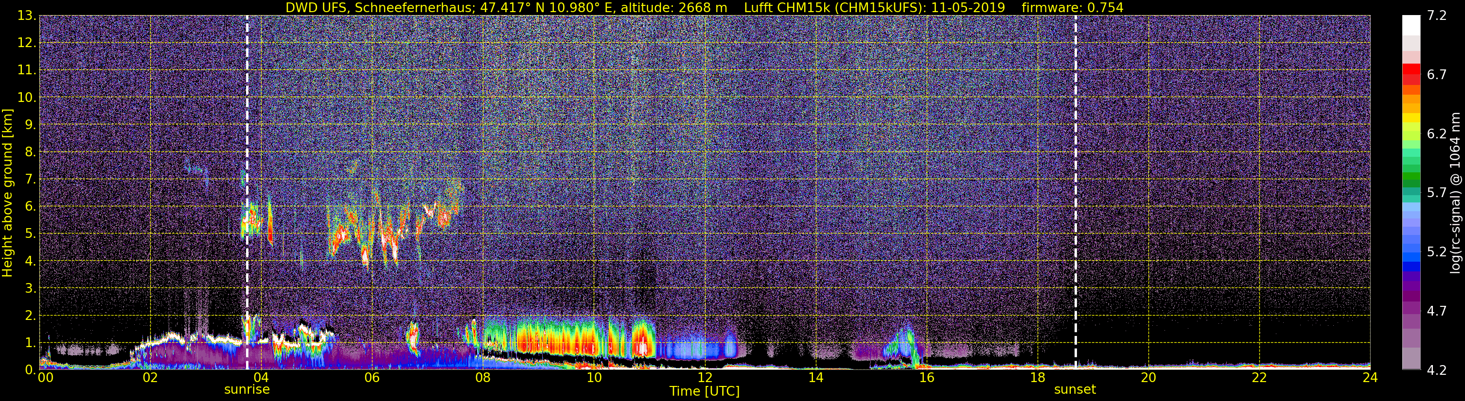Viewport: 1465px width, 401px height.
Task: Click the colorbar value '7.2'
Action: (1437, 16)
